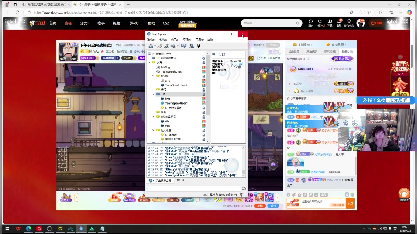Toggle the TeamSpeak mute microphone icon

[x=166, y=46]
